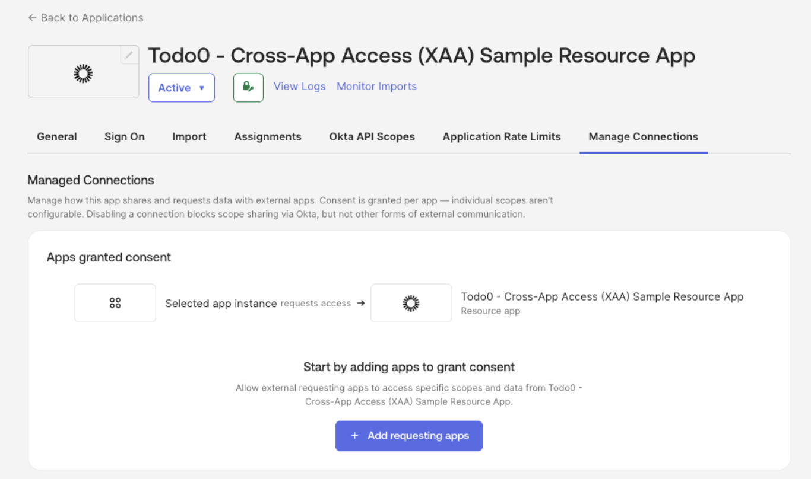Click the edit pencil icon on the app logo

(129, 56)
